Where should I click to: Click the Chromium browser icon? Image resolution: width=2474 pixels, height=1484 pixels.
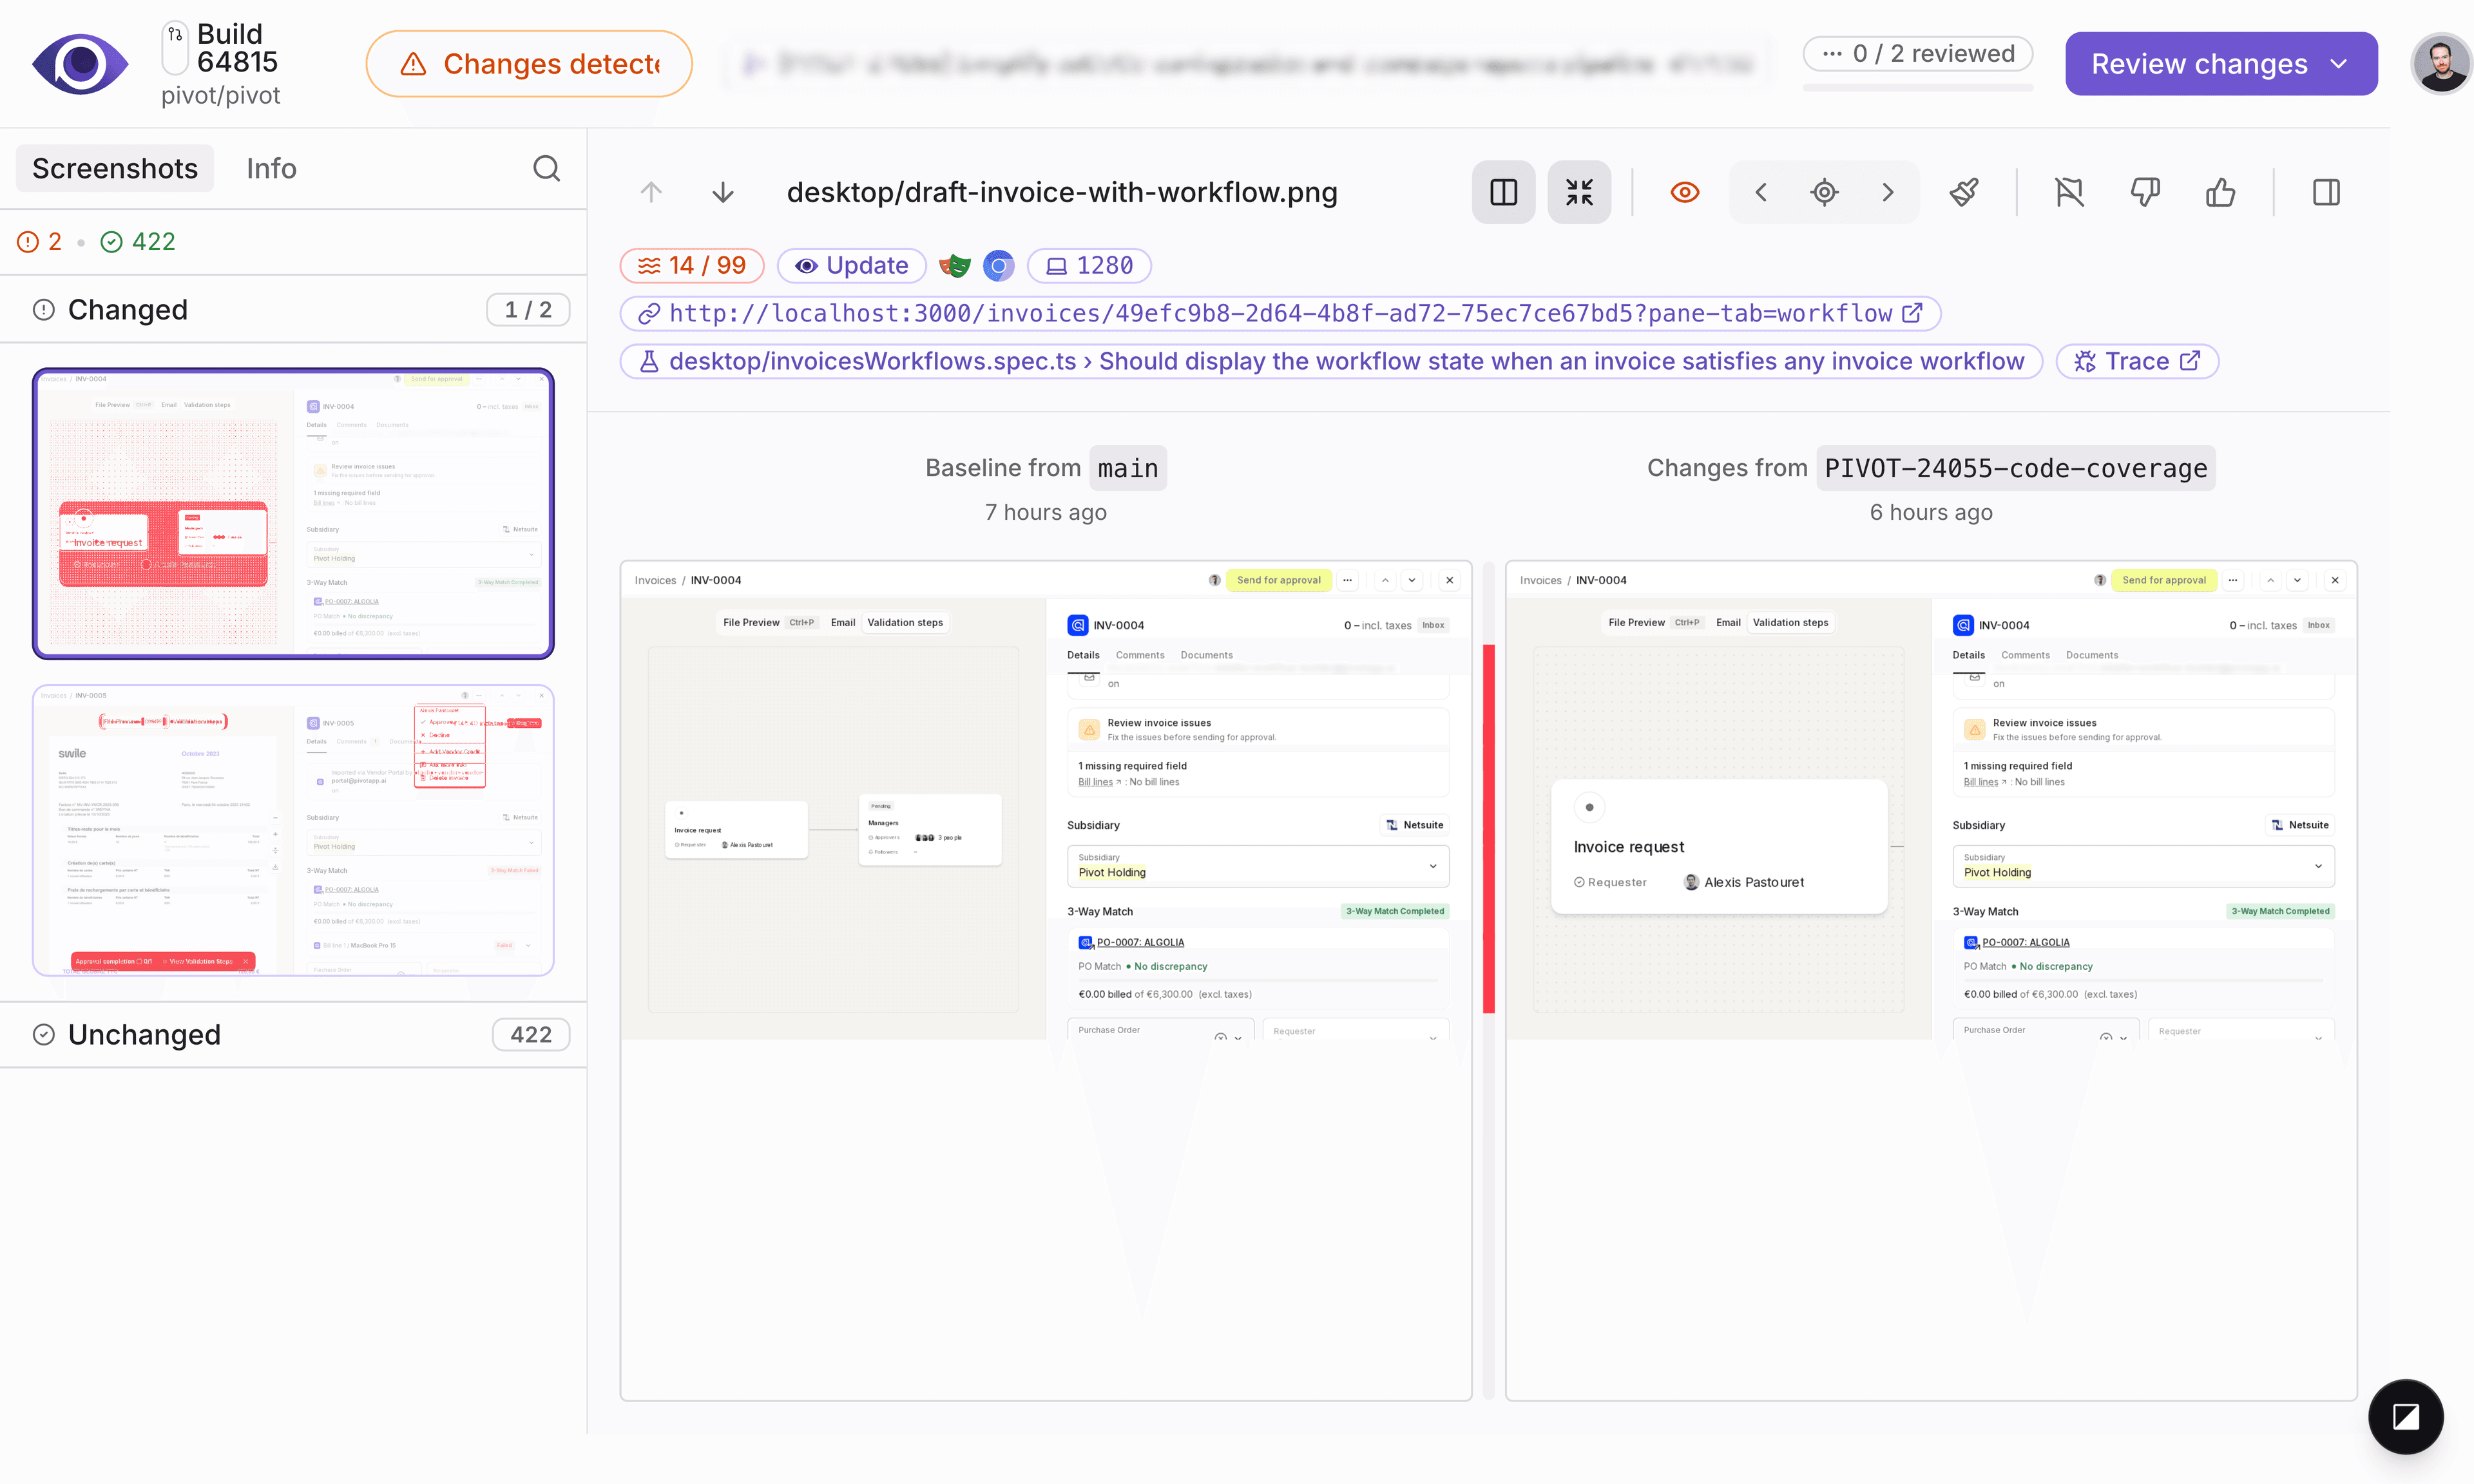999,265
